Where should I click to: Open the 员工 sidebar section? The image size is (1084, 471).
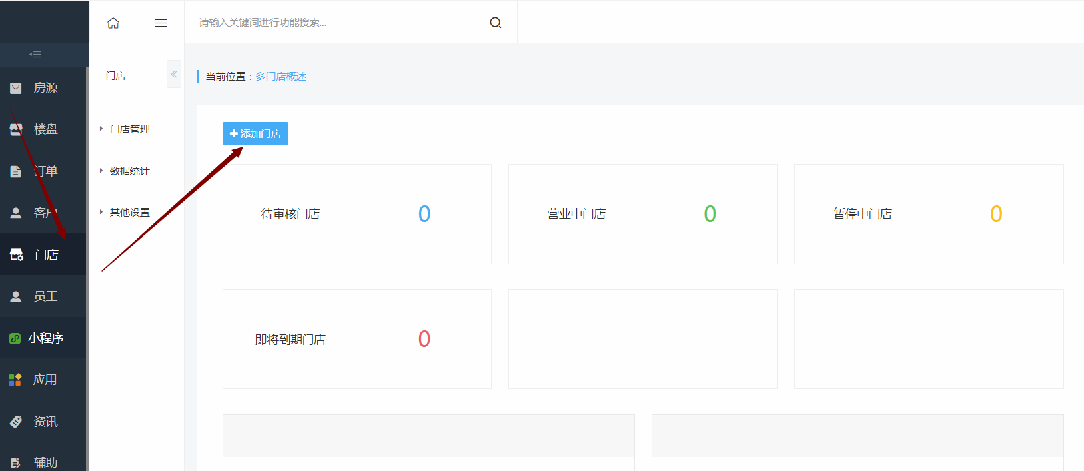(44, 296)
